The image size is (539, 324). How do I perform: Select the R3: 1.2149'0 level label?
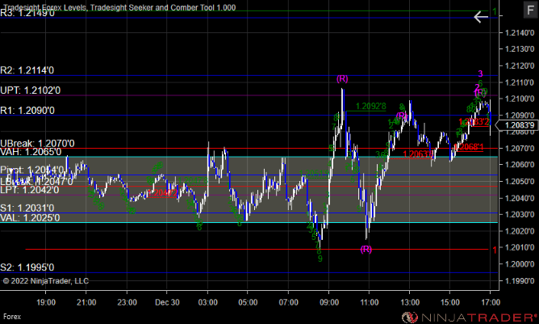pyautogui.click(x=27, y=13)
